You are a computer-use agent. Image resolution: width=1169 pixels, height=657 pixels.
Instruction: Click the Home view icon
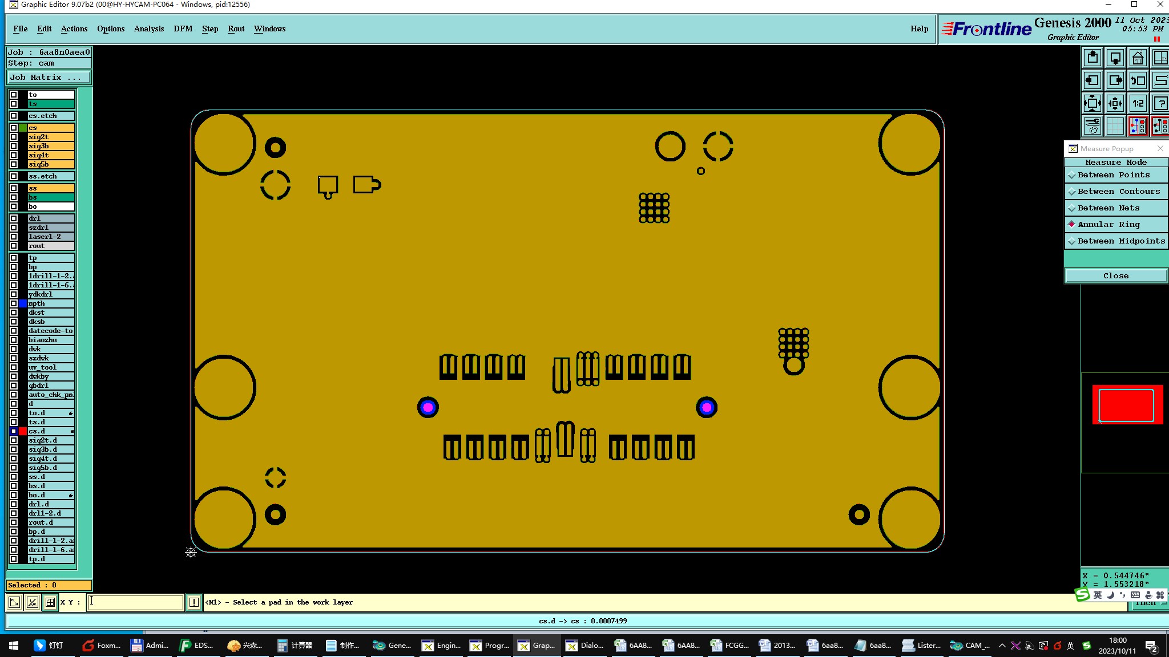[x=1138, y=58]
